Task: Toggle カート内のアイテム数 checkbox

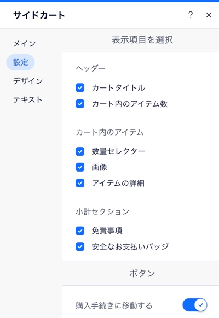Action: pyautogui.click(x=80, y=104)
